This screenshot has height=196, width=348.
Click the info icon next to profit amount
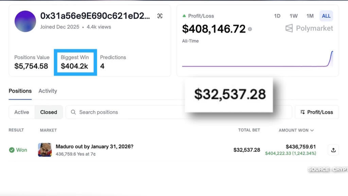tap(250, 29)
